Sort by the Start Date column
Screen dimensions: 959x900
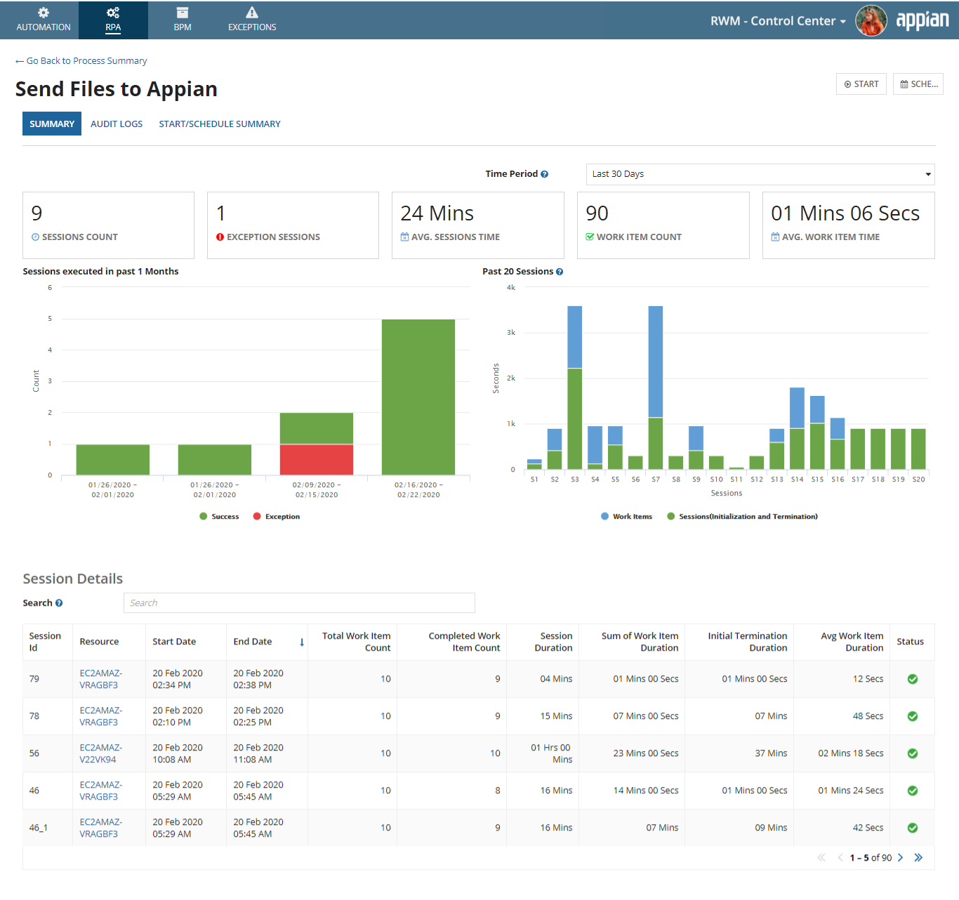click(174, 642)
